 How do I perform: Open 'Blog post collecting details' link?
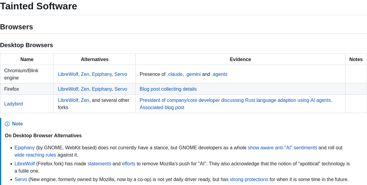coord(168,89)
